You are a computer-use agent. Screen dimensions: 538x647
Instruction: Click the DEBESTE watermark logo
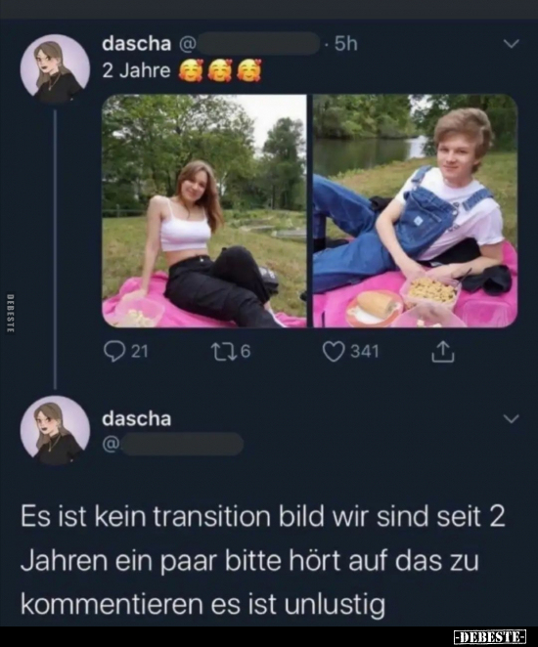[489, 636]
